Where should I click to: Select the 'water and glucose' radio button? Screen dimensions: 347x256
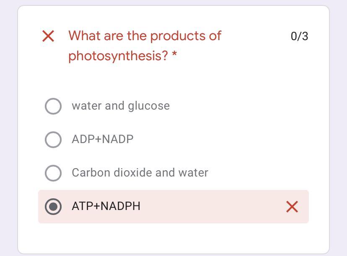coord(53,106)
